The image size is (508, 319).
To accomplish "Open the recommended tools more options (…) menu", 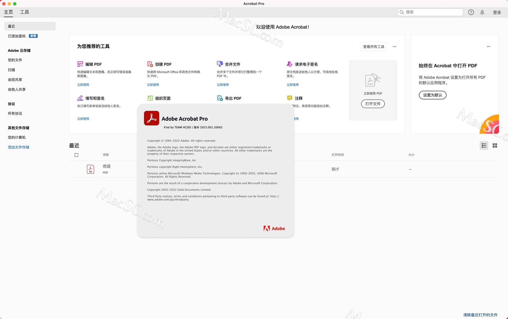I will pyautogui.click(x=394, y=47).
